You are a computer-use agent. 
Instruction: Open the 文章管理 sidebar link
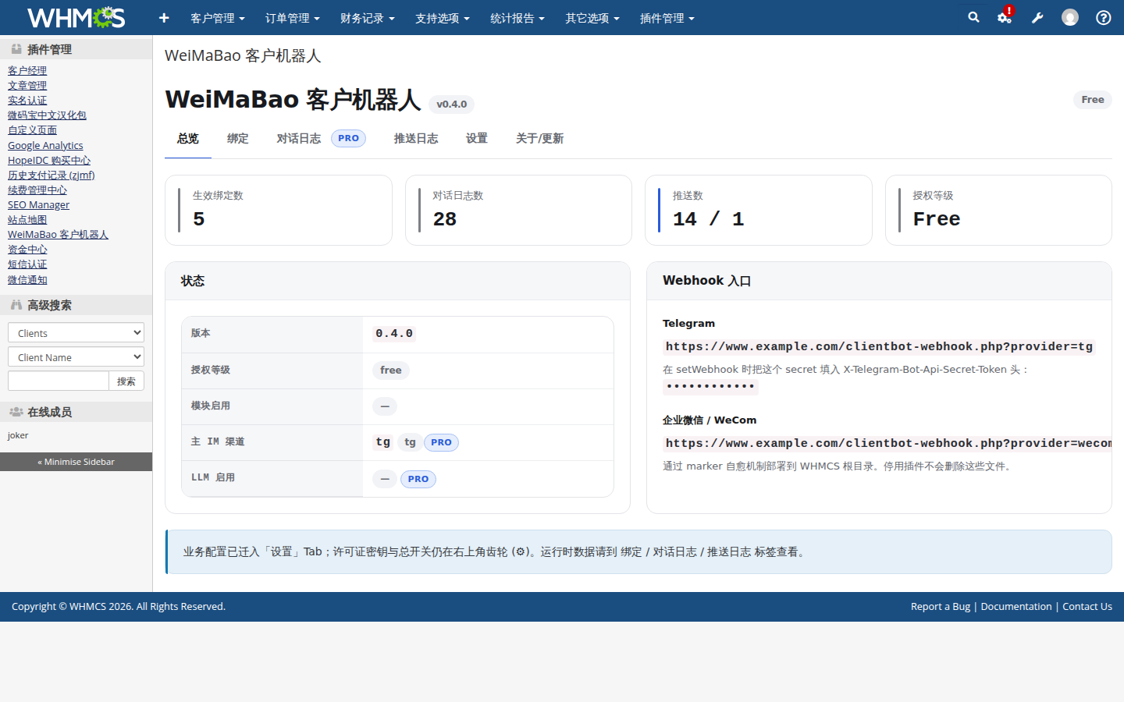27,85
